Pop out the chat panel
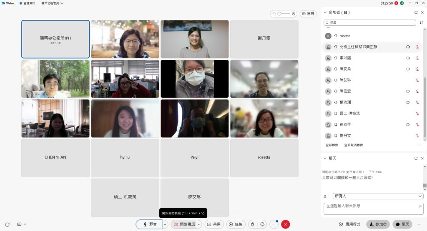Viewport: 427px width, 231px height. pyautogui.click(x=416, y=159)
